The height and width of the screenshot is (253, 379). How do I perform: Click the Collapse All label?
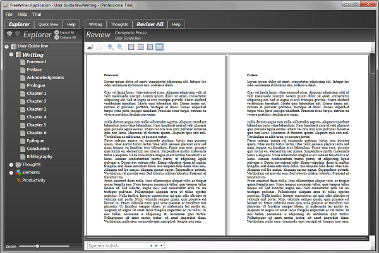coord(68,37)
